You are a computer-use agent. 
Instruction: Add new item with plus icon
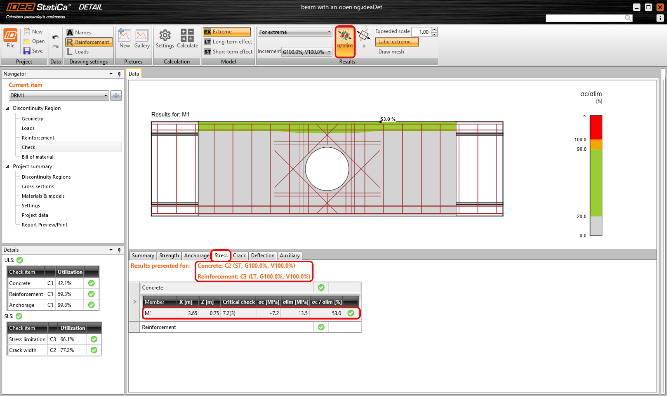[116, 96]
